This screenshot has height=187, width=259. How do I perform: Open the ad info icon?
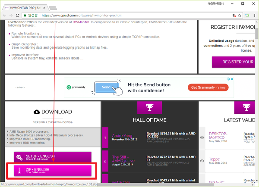(228, 79)
